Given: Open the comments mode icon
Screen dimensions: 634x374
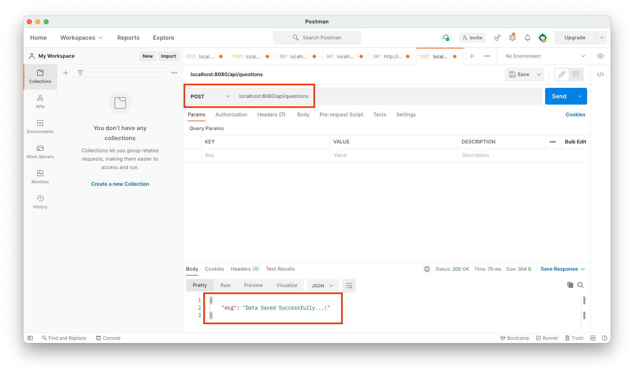Looking at the screenshot, I should point(576,74).
